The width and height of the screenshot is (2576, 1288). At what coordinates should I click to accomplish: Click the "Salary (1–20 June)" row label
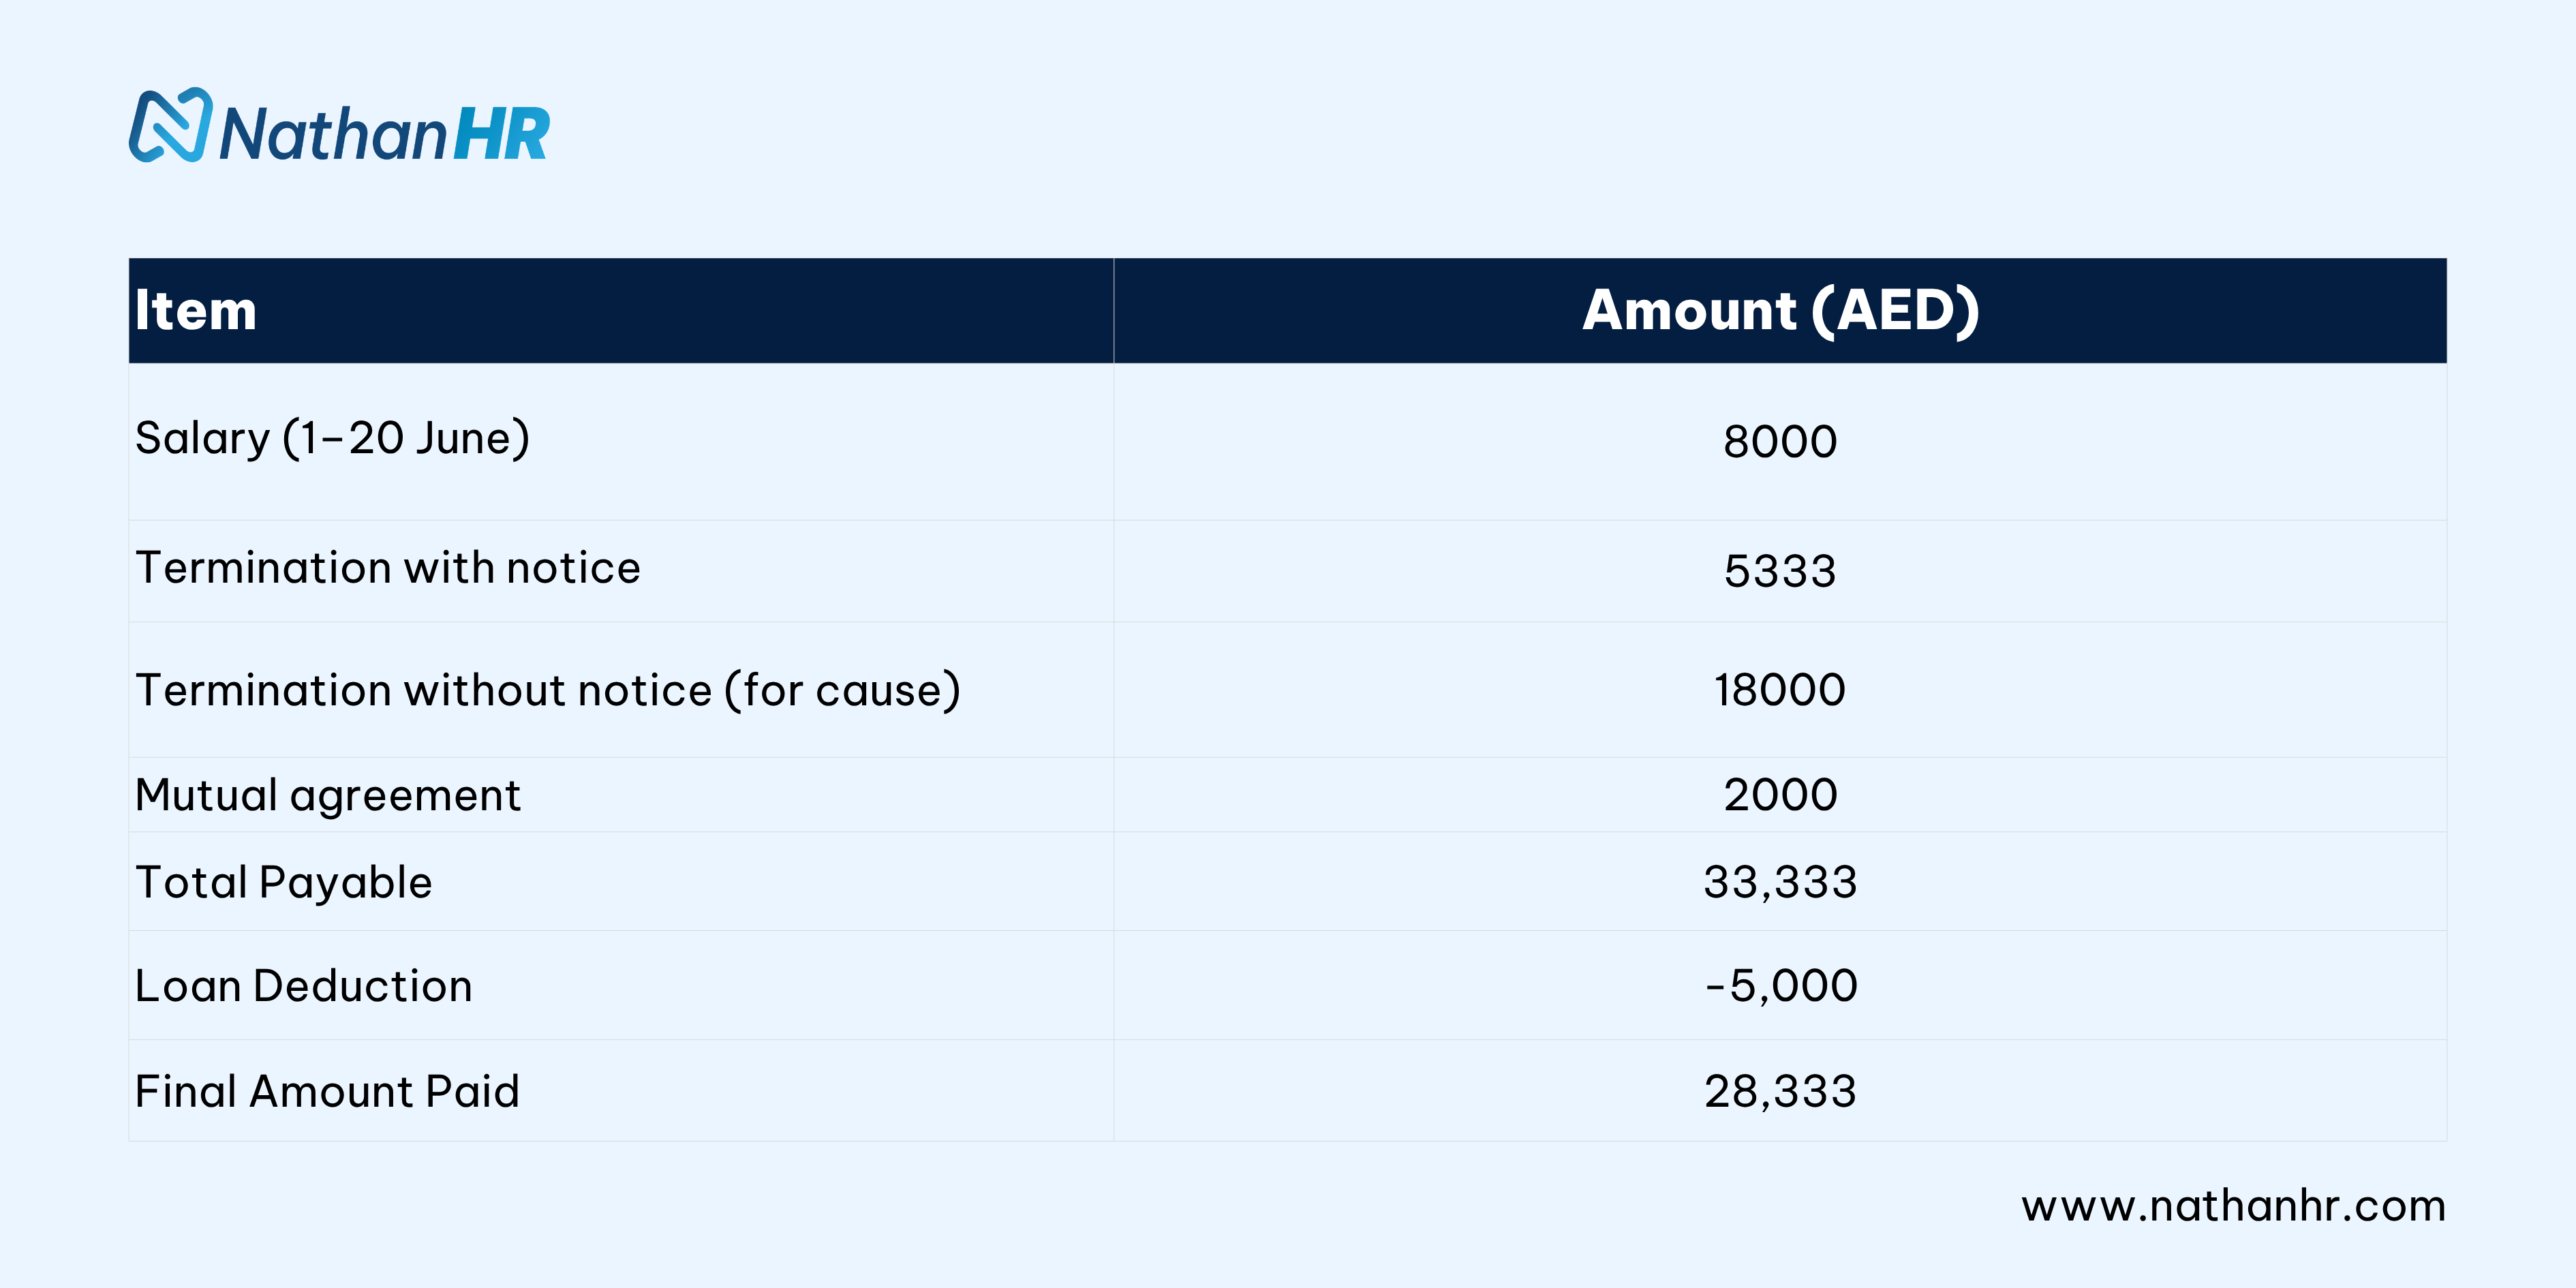(332, 438)
